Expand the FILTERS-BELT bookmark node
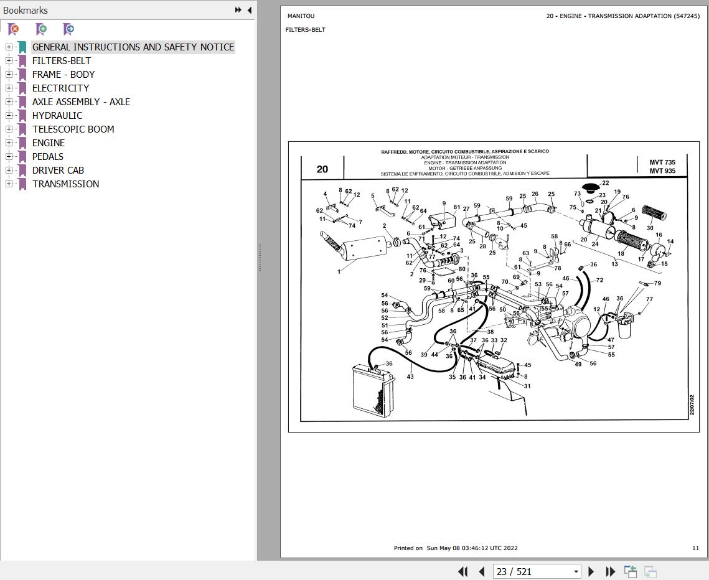Viewport: 709px width, 580px height. coord(9,60)
